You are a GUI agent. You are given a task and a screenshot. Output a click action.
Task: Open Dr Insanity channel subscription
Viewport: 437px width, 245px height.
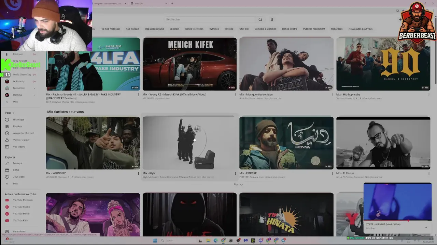pos(19,81)
